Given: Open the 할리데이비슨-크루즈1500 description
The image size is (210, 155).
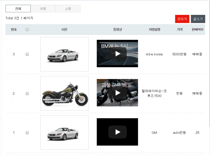Looking at the screenshot, I should coord(154,93).
